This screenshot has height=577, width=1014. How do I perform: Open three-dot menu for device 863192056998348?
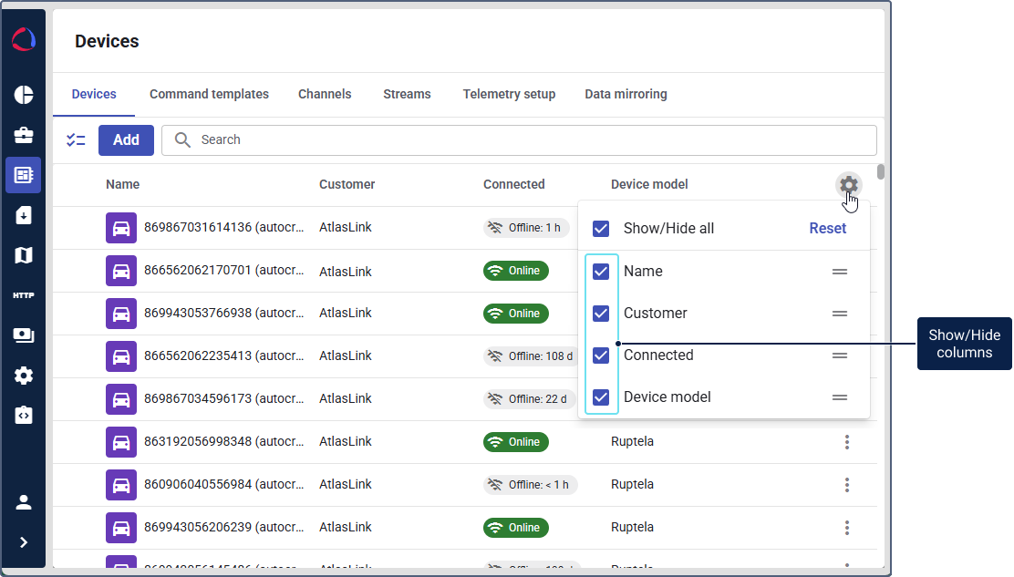tap(847, 442)
